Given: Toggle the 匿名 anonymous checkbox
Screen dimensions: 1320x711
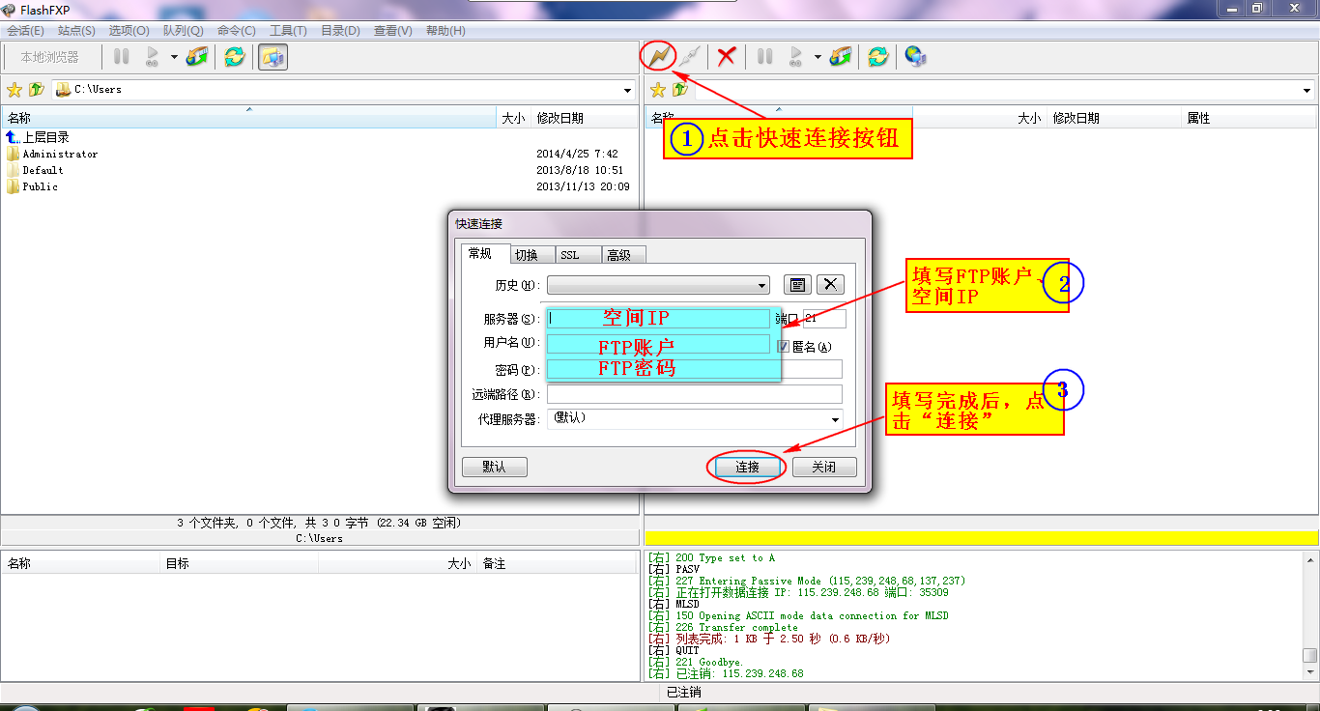Looking at the screenshot, I should tap(784, 346).
